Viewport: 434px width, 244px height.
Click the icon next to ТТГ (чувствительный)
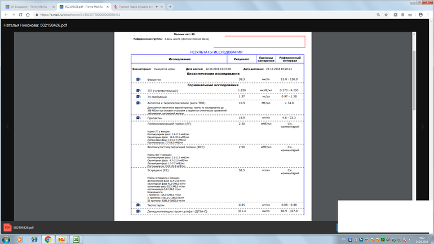coord(138,90)
